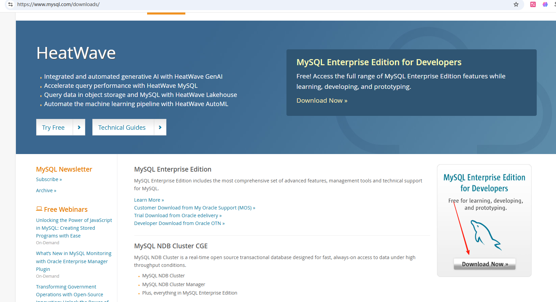Image resolution: width=556 pixels, height=302 pixels.
Task: Click the address bar URL field
Action: click(264, 4)
